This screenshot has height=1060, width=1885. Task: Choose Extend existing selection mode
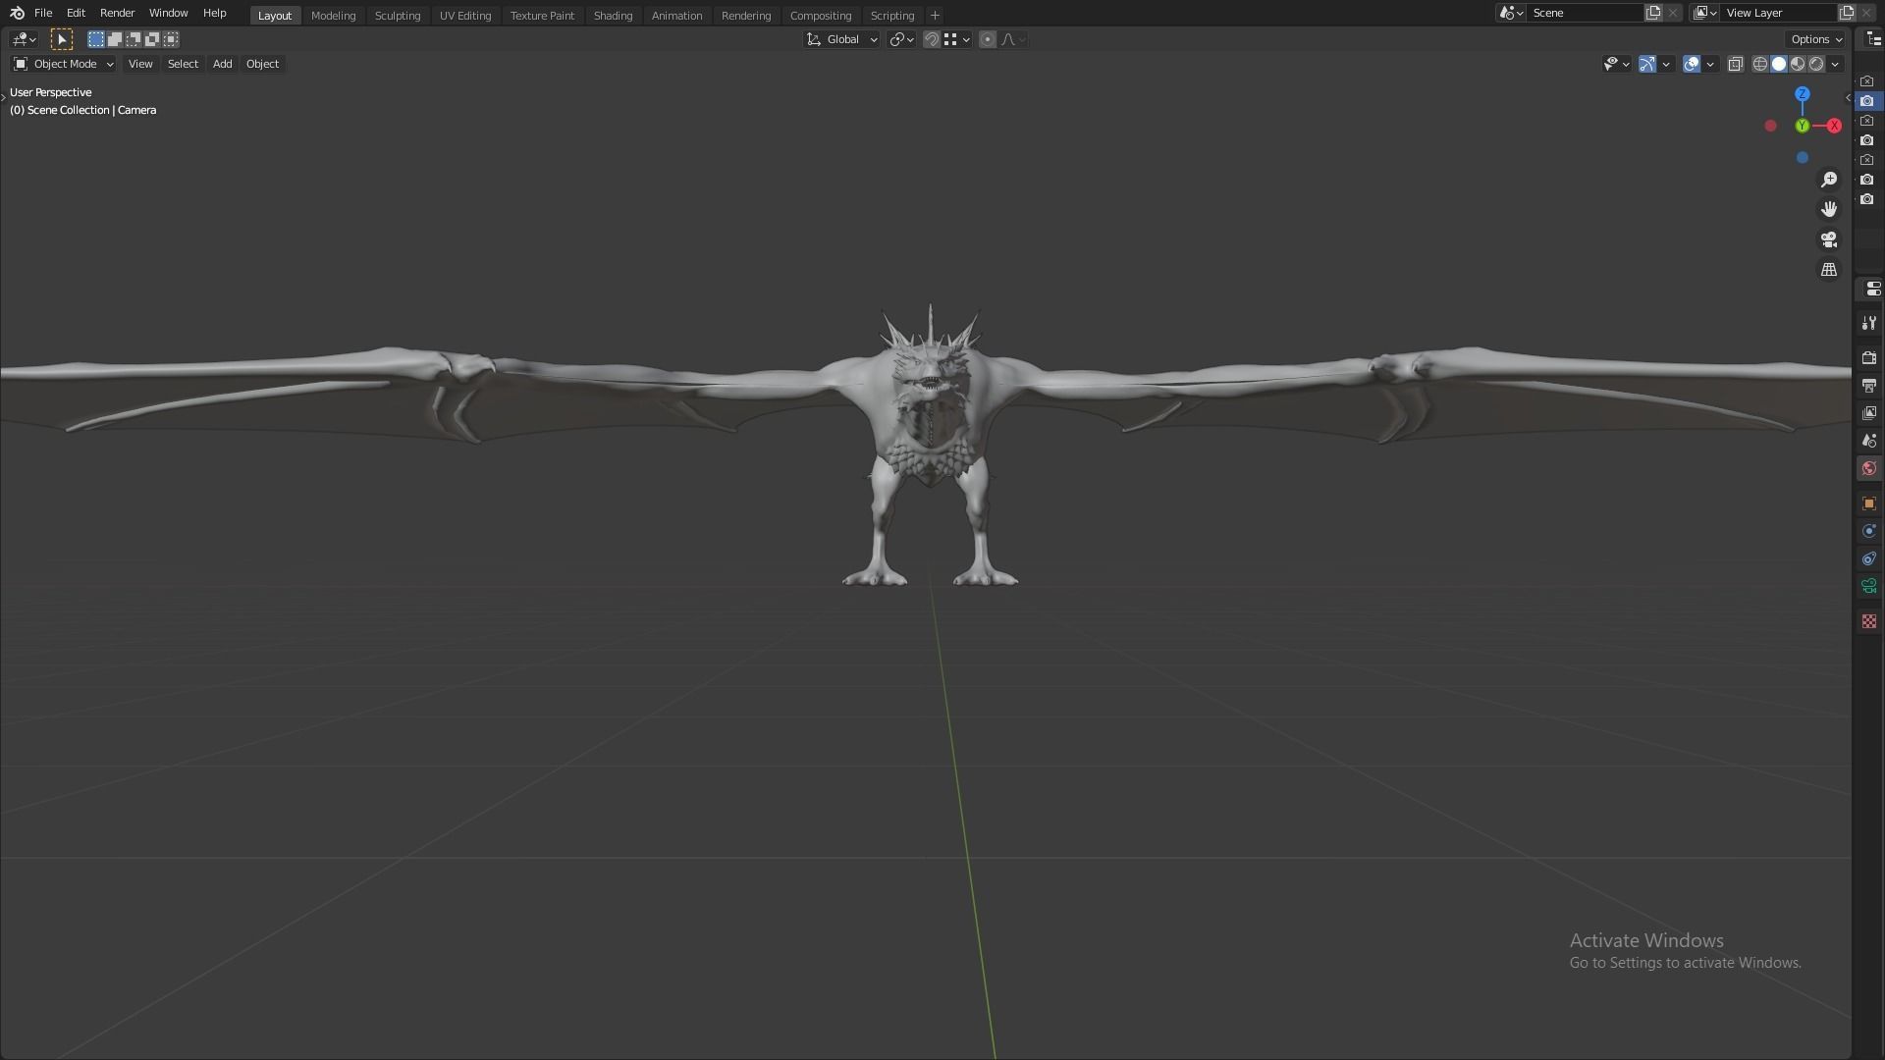click(115, 39)
